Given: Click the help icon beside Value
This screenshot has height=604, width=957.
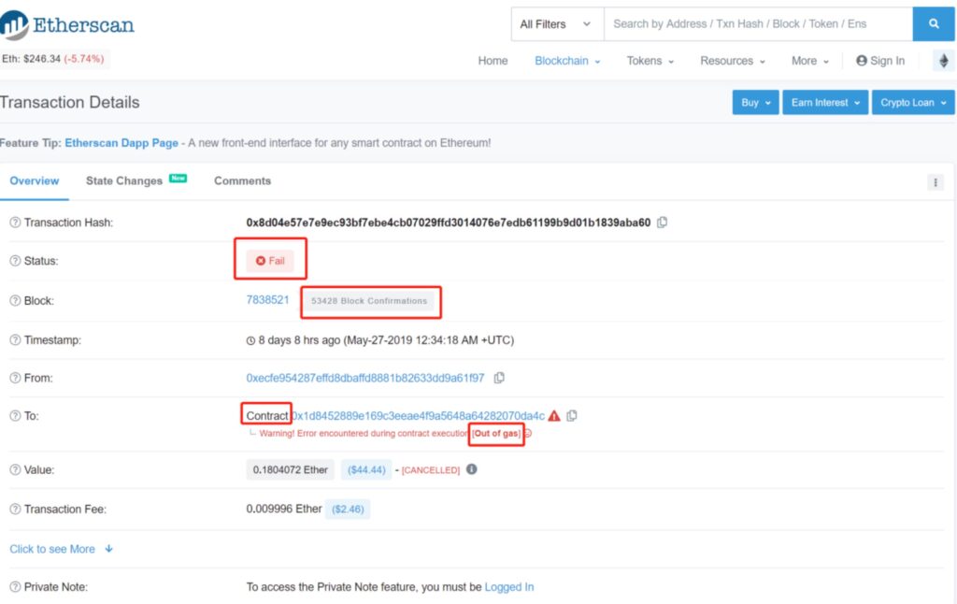Looking at the screenshot, I should coord(15,469).
